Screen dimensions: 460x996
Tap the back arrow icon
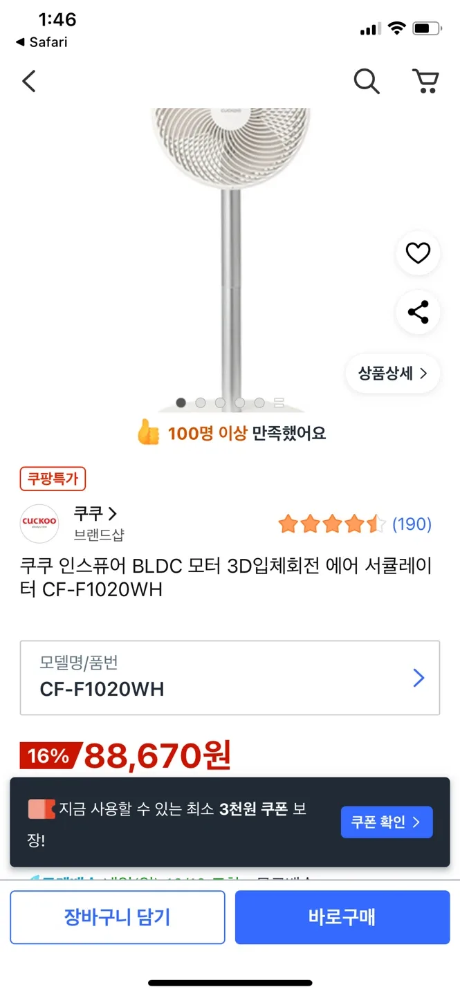coord(28,82)
